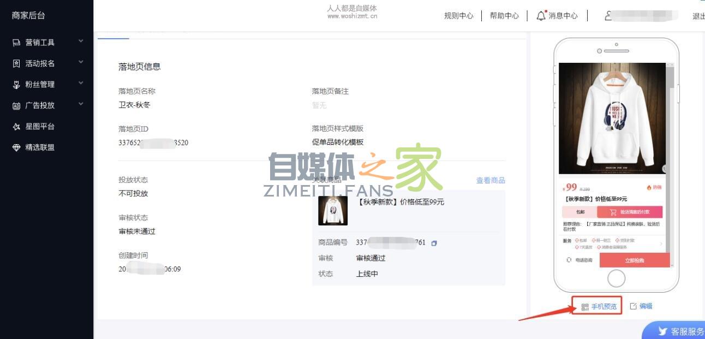Click the 消息中心 bell icon

click(x=541, y=16)
